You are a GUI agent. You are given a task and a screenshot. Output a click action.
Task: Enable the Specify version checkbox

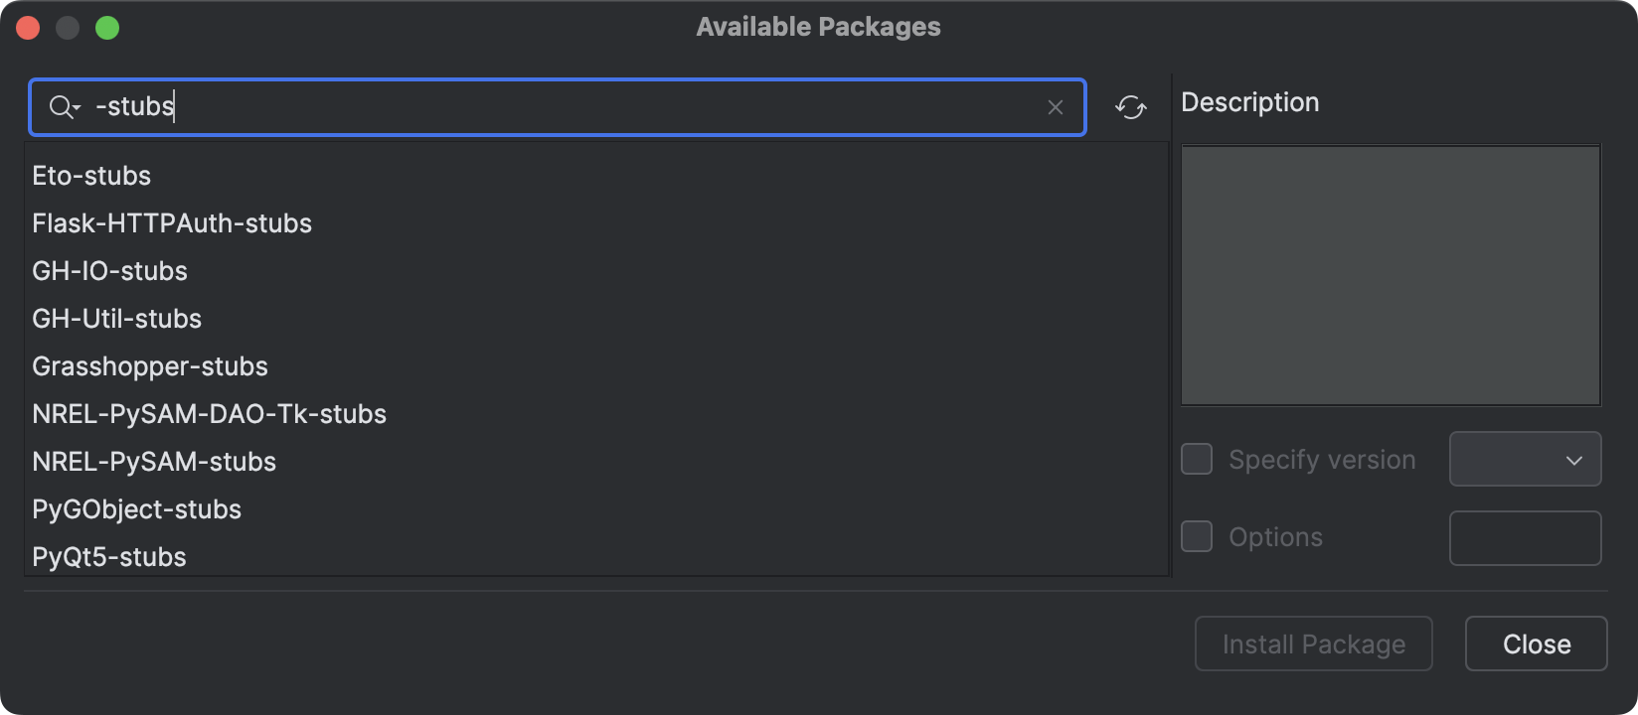click(x=1197, y=459)
